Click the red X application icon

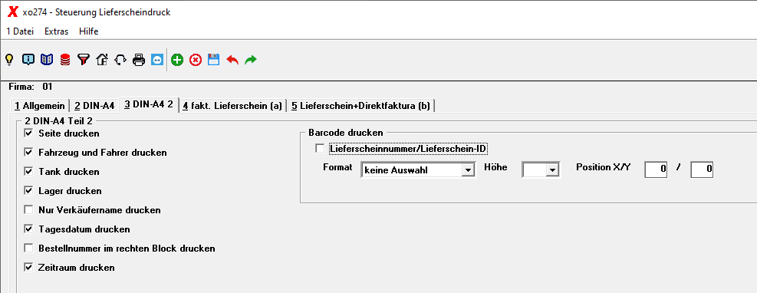click(12, 12)
